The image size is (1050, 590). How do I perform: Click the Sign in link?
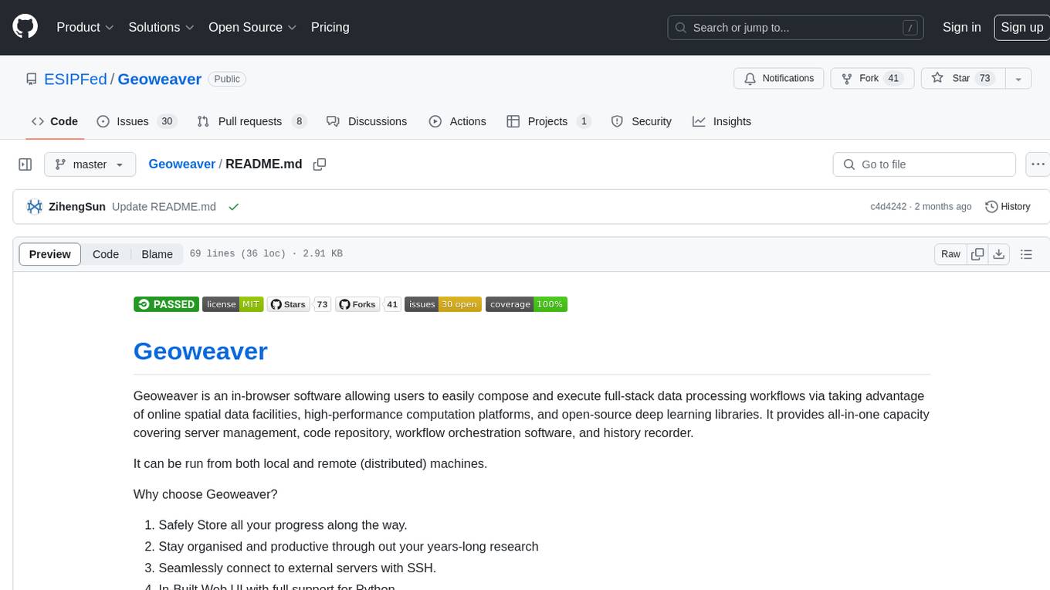pyautogui.click(x=961, y=27)
